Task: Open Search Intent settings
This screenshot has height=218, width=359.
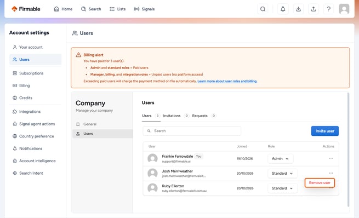Action: 35,173
